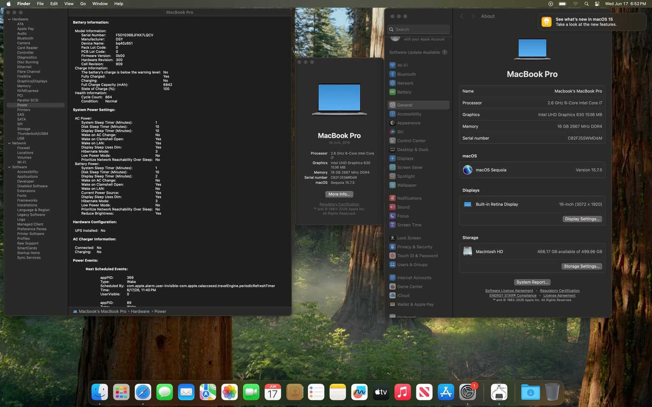Open the Game Center icon

(392, 287)
